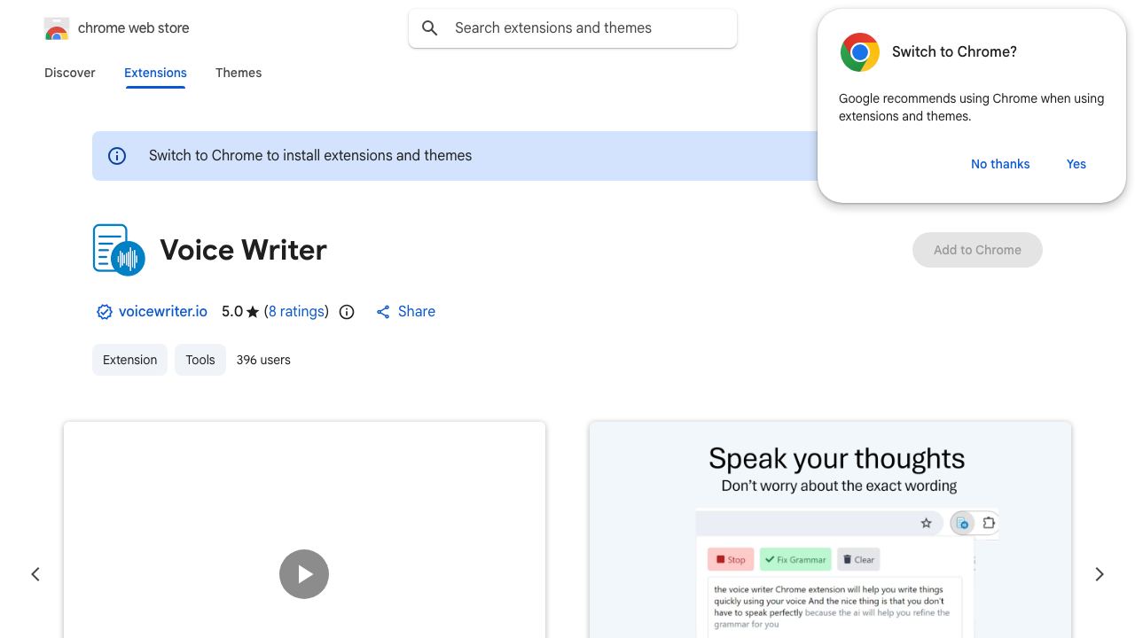1135x638 pixels.
Task: Show the next screenshot with the right arrow
Action: [1100, 574]
